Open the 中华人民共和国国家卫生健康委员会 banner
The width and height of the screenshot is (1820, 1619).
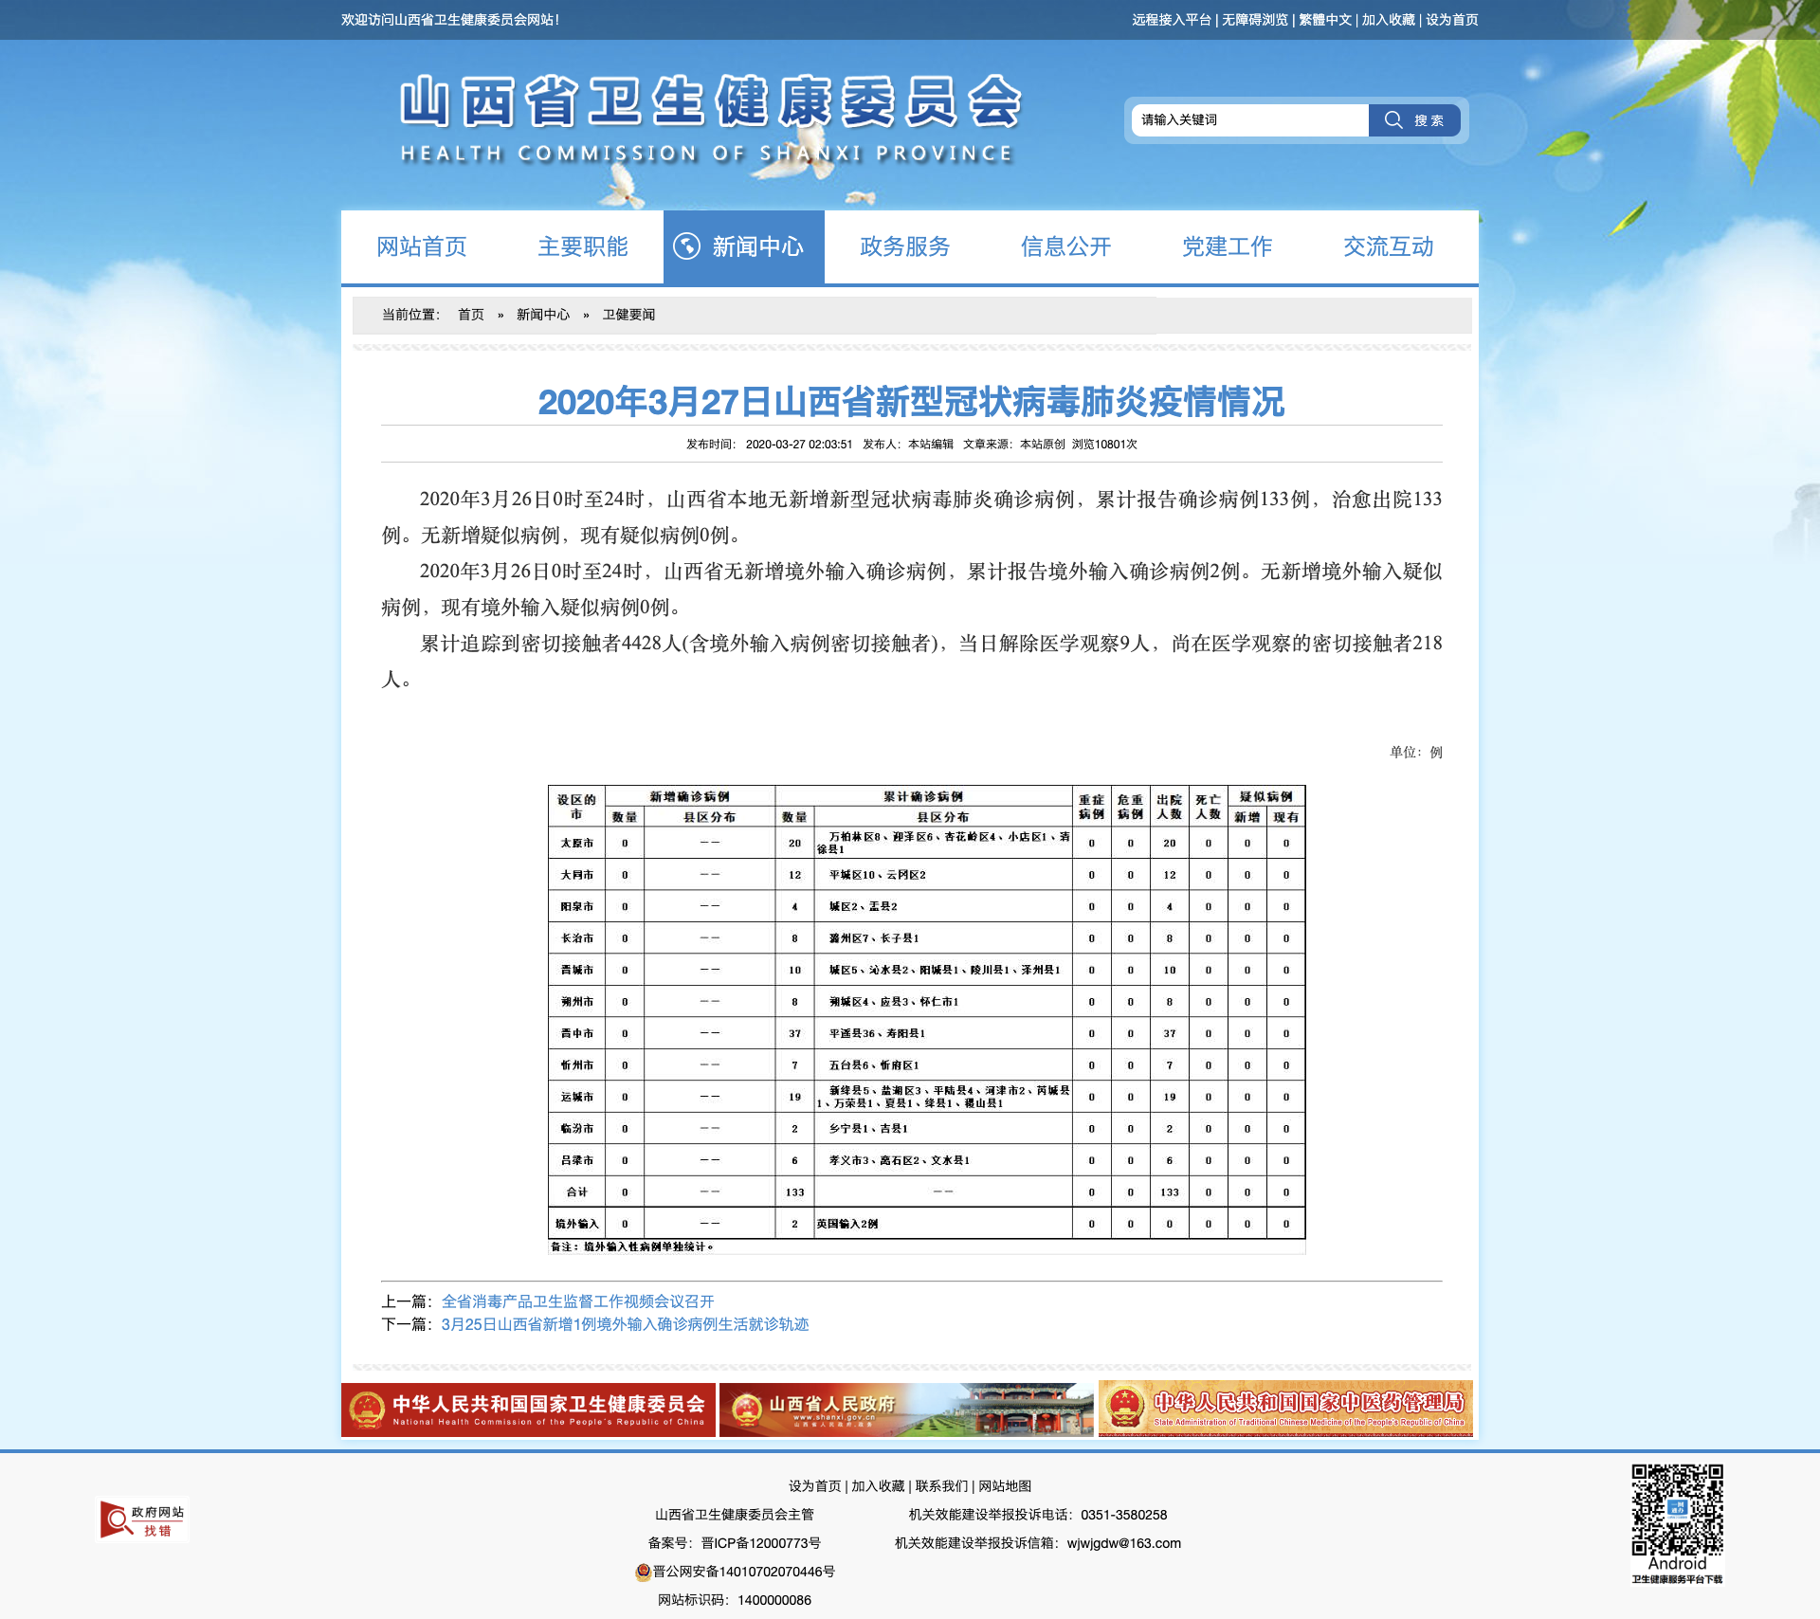528,1410
